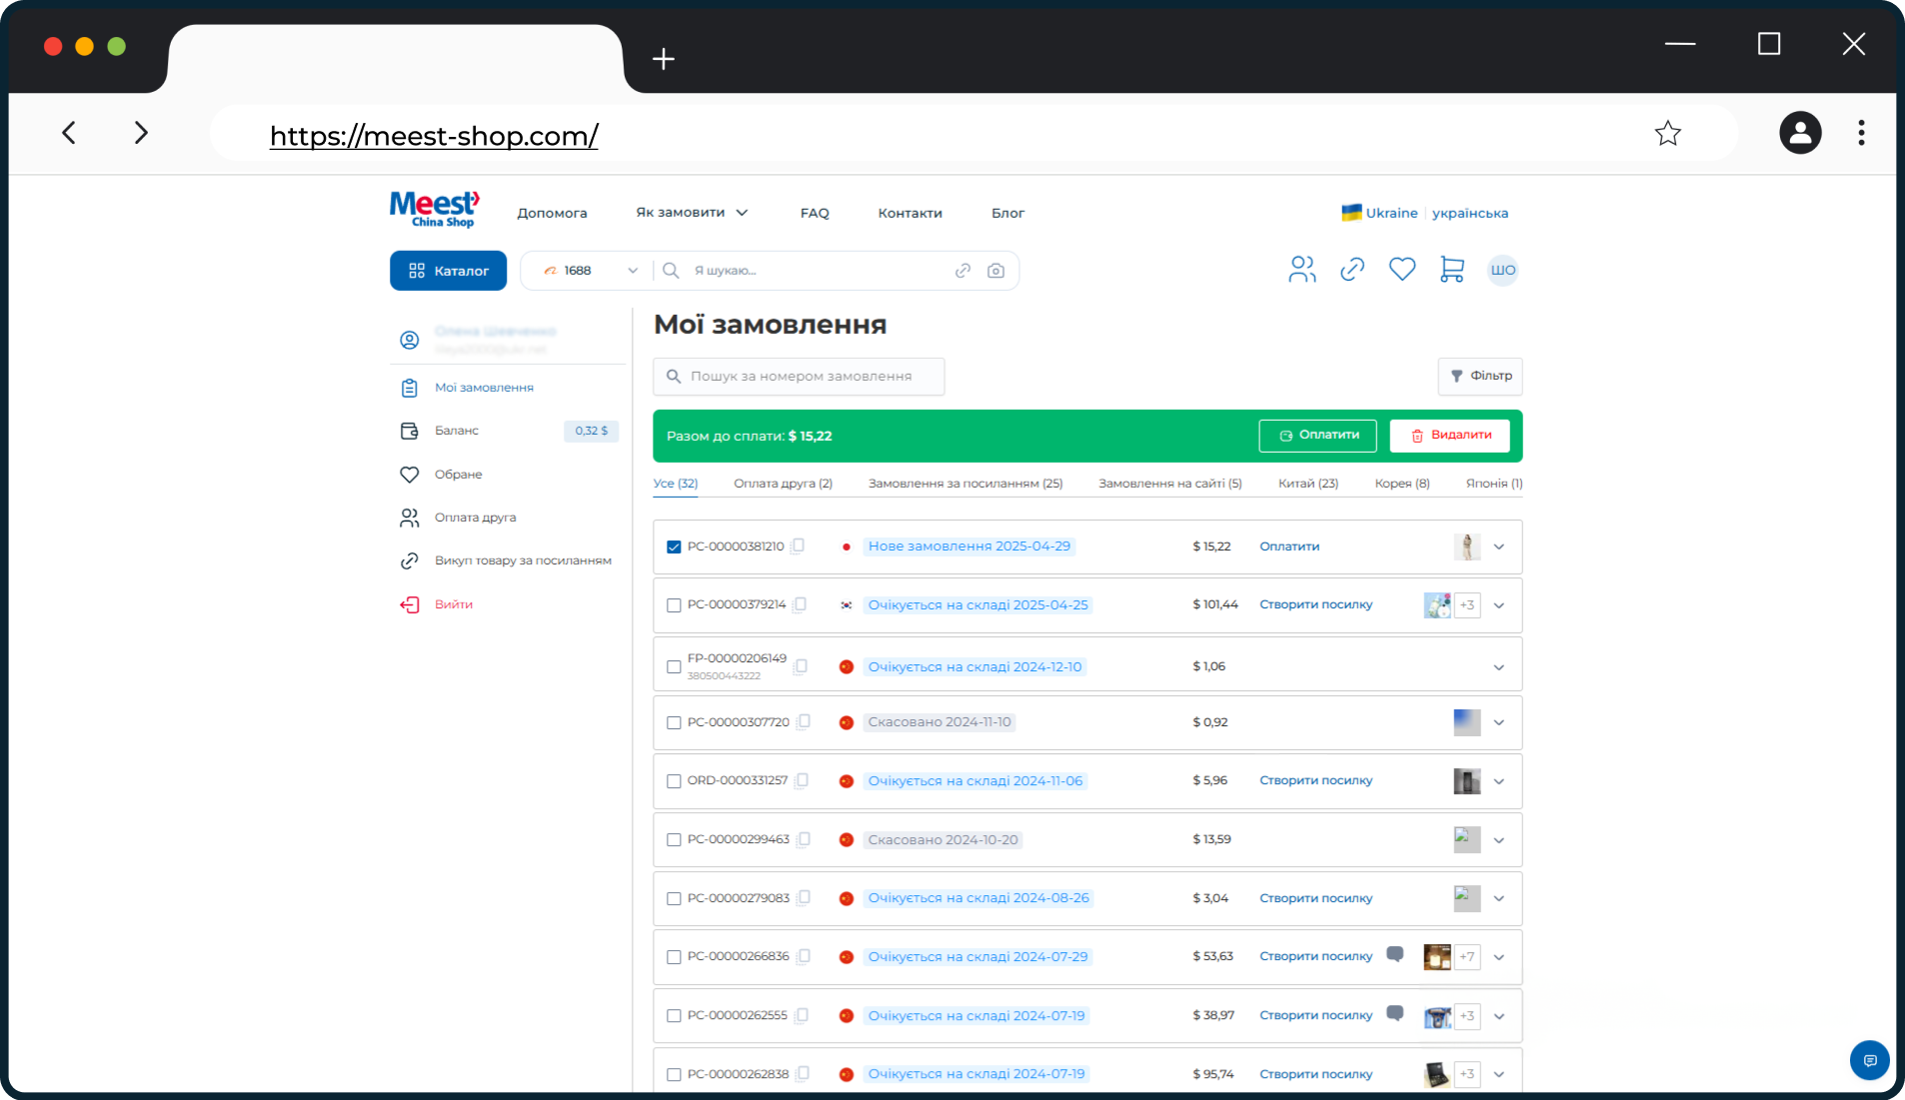The width and height of the screenshot is (1905, 1100).
Task: Open the Фільтр button
Action: point(1480,376)
